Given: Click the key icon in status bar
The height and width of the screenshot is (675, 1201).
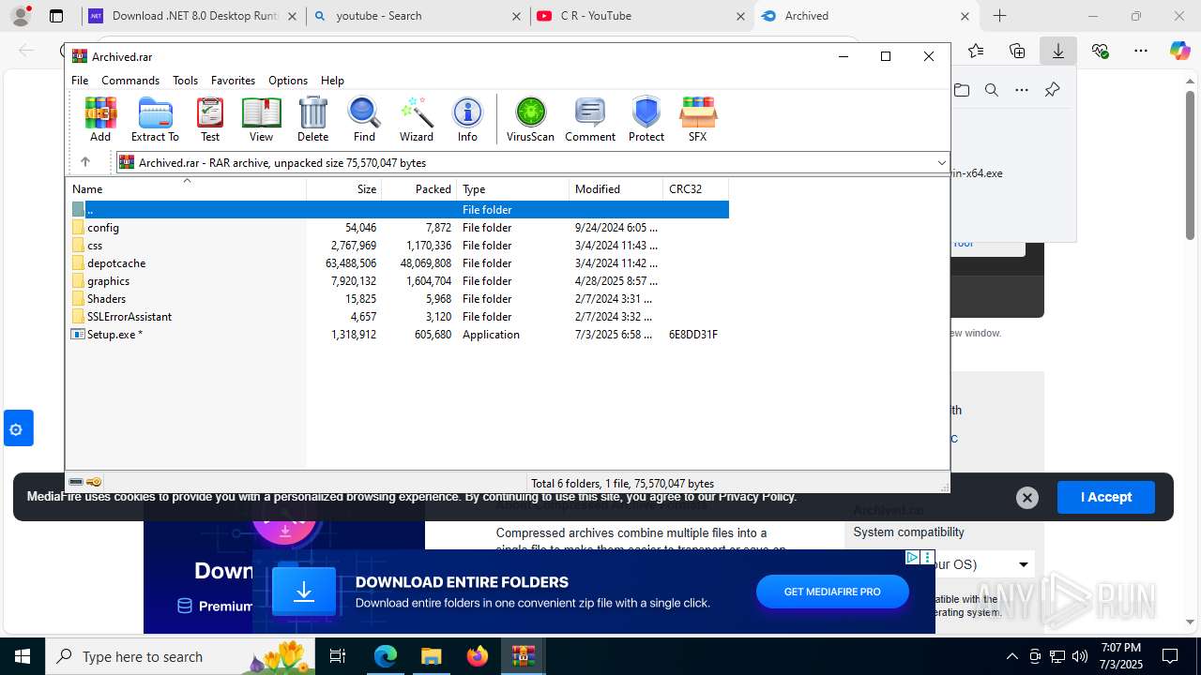Looking at the screenshot, I should (x=94, y=482).
